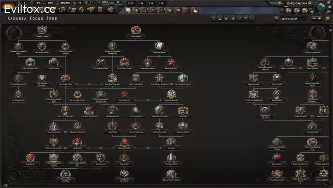This screenshot has height=188, width=333.
Task: Open the production gear menu in top bar
Action: 81,9
